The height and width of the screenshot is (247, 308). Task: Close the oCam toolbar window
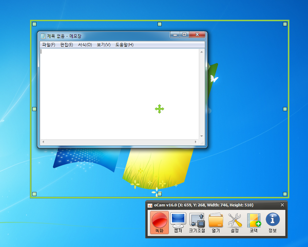pyautogui.click(x=282, y=205)
